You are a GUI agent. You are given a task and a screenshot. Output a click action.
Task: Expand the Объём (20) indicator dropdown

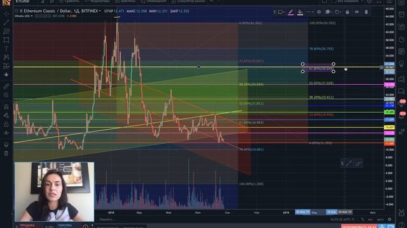click(x=32, y=16)
